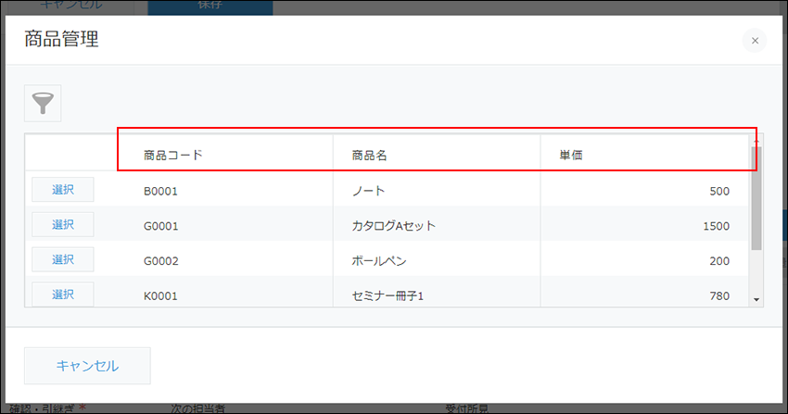788x414 pixels.
Task: Click the ボールペン product name cell
Action: [x=379, y=261]
